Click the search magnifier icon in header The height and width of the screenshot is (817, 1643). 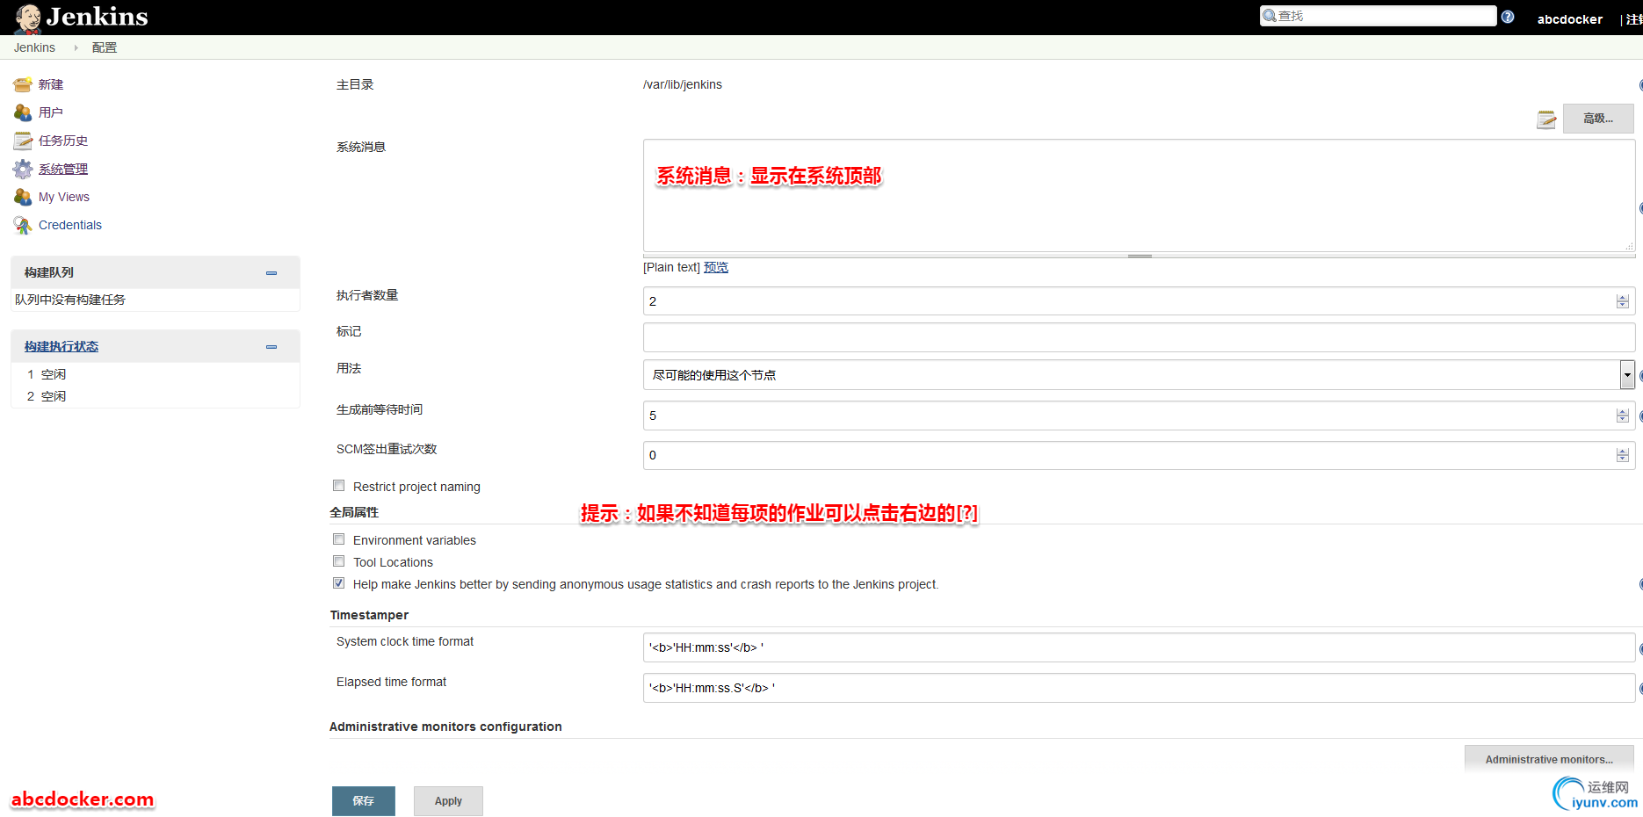[1270, 16]
